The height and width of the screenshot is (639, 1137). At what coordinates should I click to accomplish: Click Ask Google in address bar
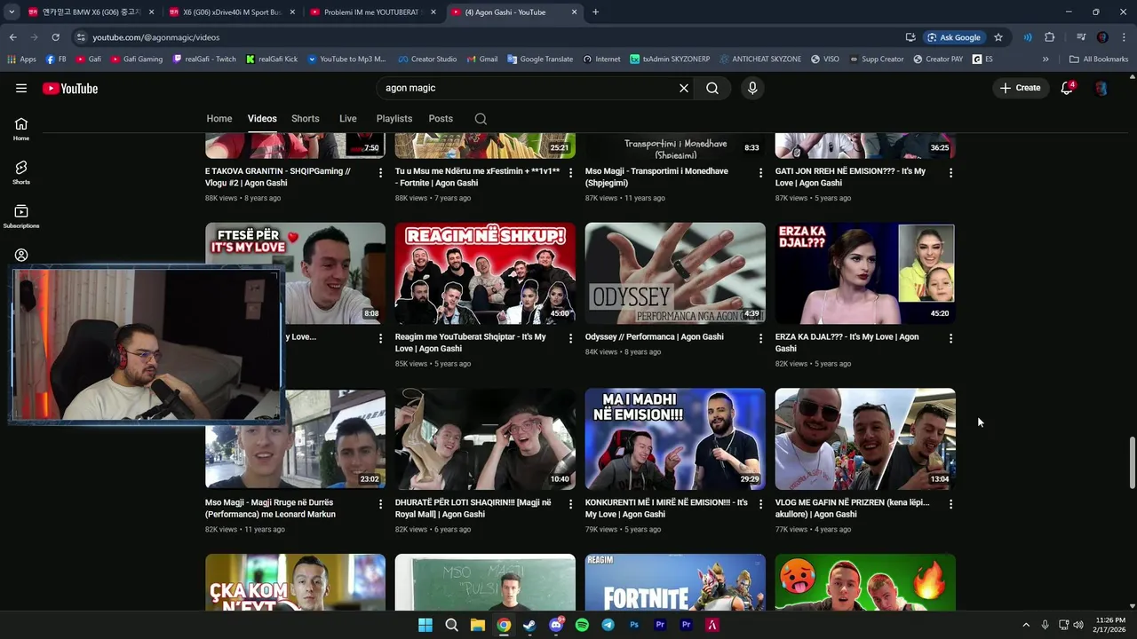[954, 37]
